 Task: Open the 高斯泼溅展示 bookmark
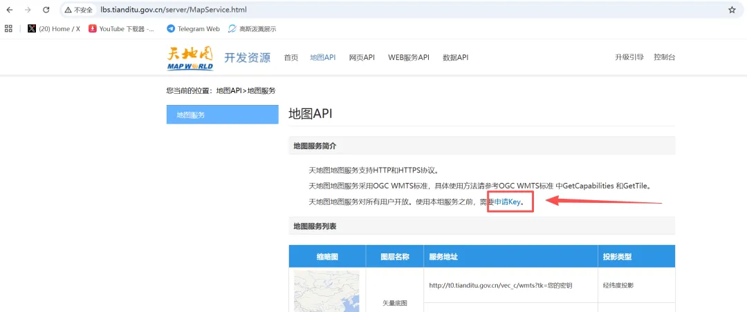(x=252, y=28)
